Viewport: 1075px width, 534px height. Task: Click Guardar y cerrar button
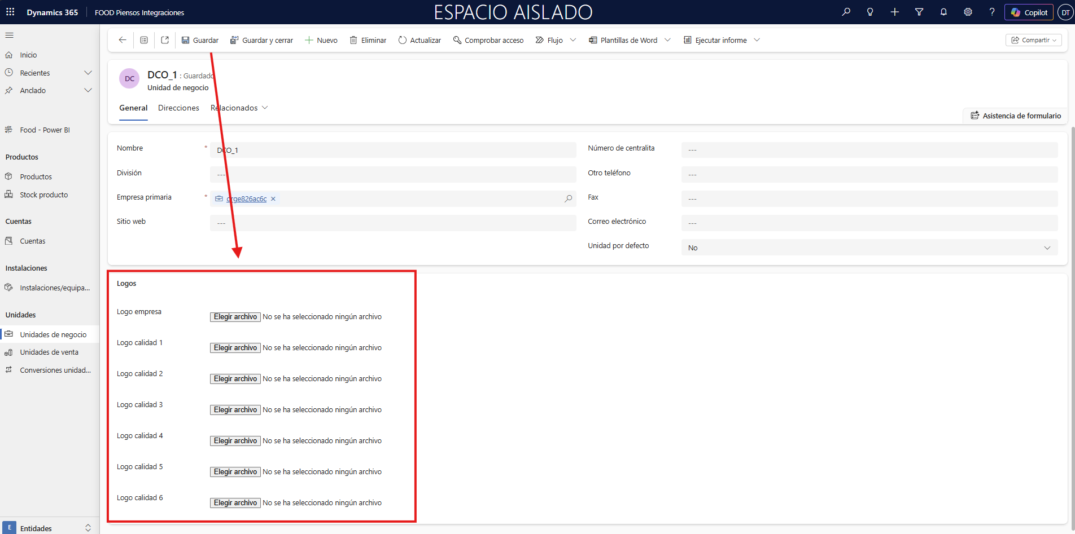coord(261,40)
